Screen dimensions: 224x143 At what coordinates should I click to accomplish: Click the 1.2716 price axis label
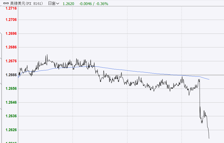[x=11, y=8]
